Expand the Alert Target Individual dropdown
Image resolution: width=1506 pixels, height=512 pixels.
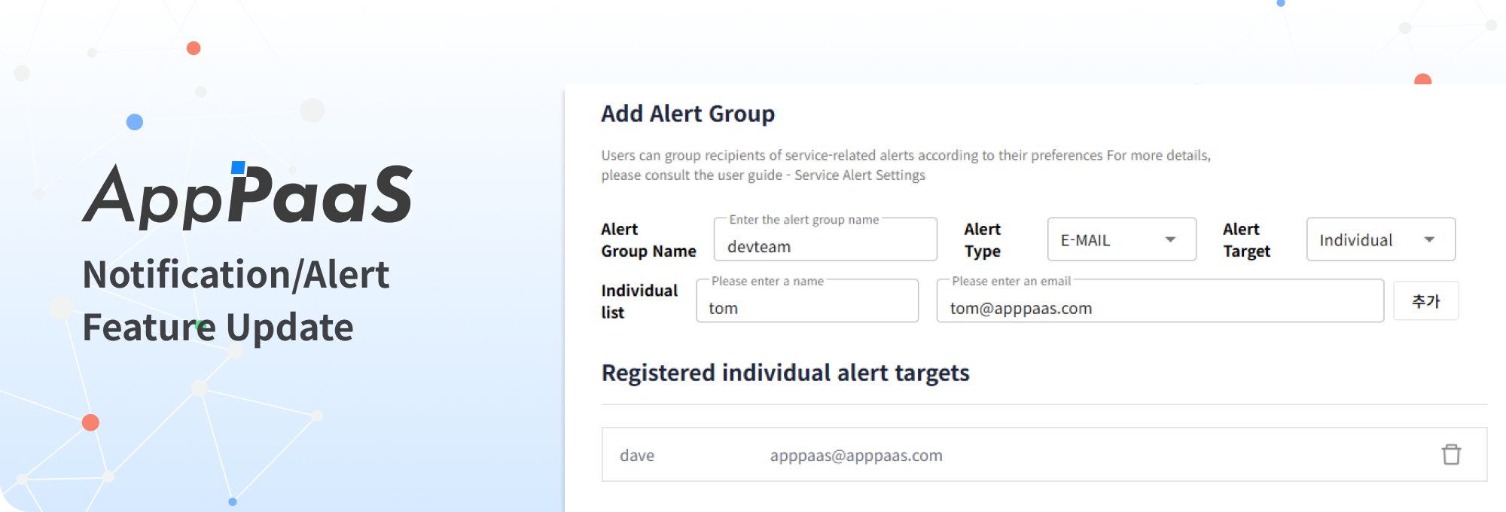(1380, 239)
